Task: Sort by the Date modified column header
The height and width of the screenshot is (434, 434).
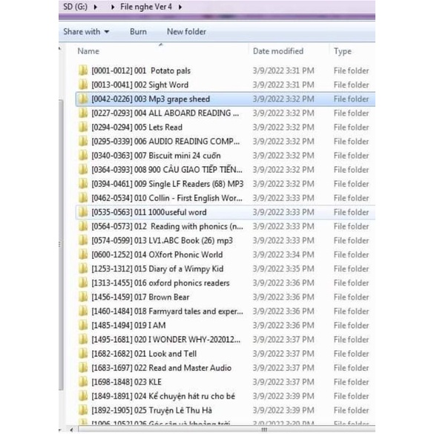Action: click(278, 51)
